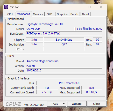Screen dimensions: 113x111
Task: Click Bus Specs value PCI-Express 2.0 (5.0 GT/s)
Action: pos(64,33)
